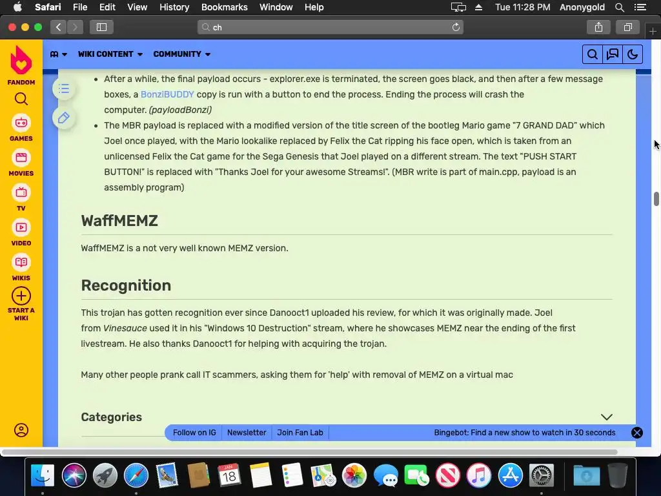The height and width of the screenshot is (496, 661).
Task: Open Music app in the Dock
Action: click(x=479, y=475)
